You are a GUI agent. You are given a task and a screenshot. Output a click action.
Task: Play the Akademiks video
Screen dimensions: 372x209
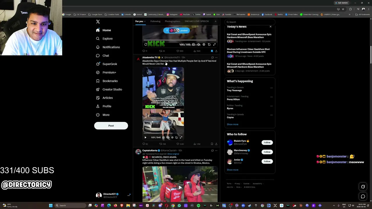146,137
